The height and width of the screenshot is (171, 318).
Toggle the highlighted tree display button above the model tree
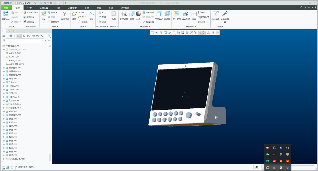[x=19, y=36]
